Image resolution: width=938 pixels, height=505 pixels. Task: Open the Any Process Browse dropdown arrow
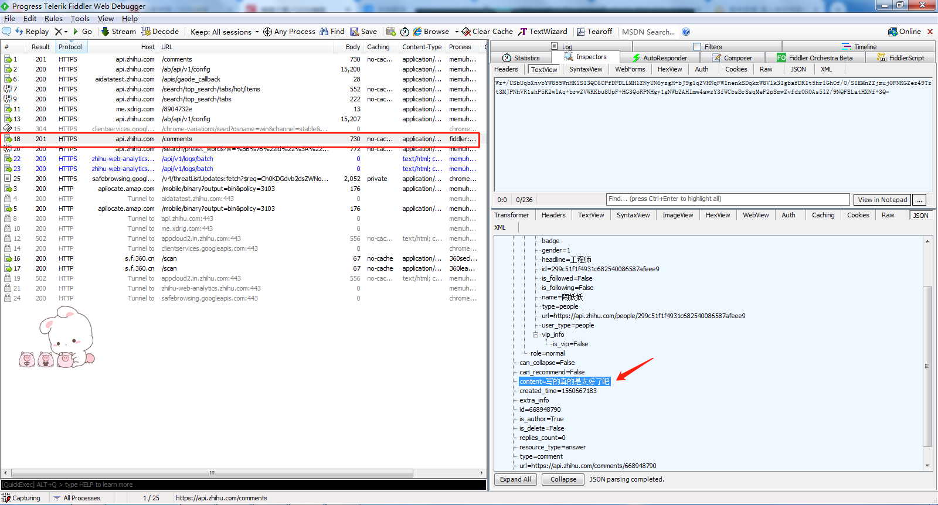(x=457, y=32)
